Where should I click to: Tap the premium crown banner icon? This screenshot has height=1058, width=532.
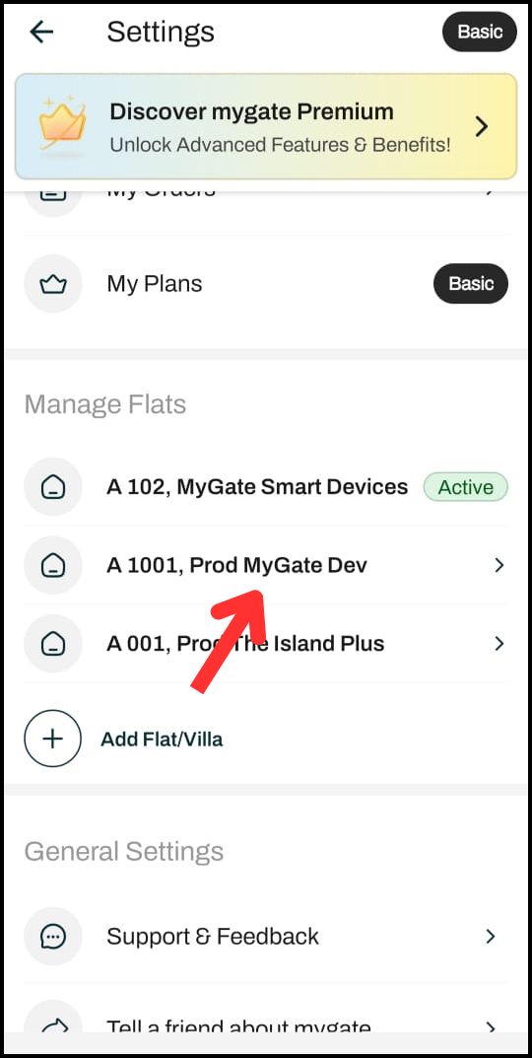pos(63,123)
